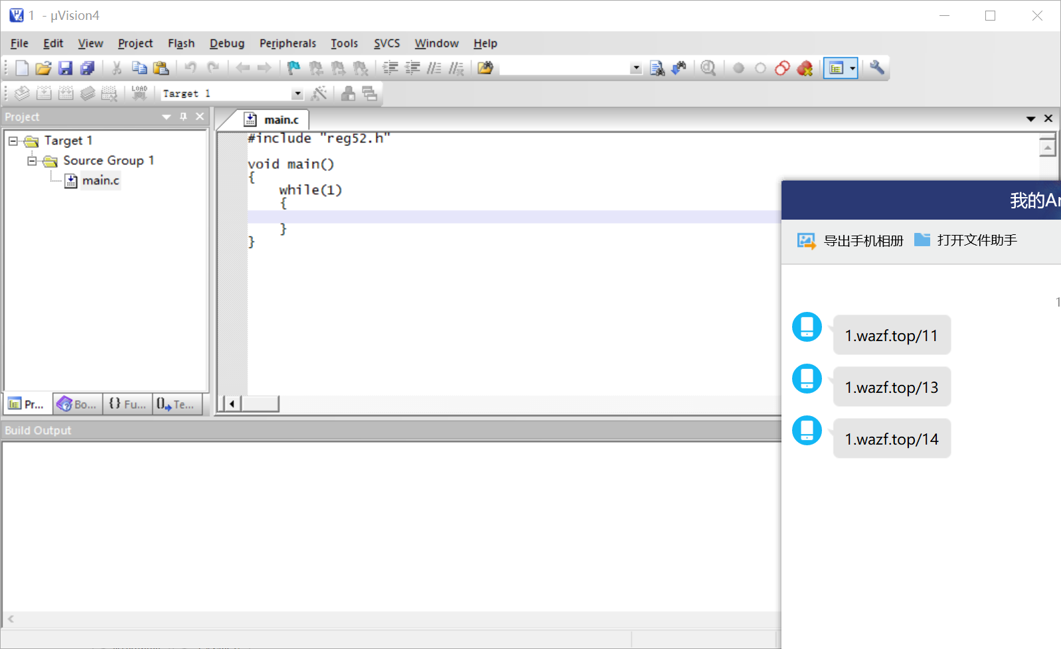Image resolution: width=1061 pixels, height=649 pixels.
Task: Start incremental find with blue arrow binoculars icon
Action: coord(679,68)
